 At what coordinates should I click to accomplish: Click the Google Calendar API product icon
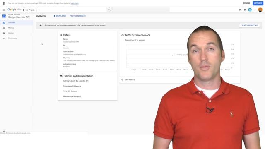(x=4, y=16)
